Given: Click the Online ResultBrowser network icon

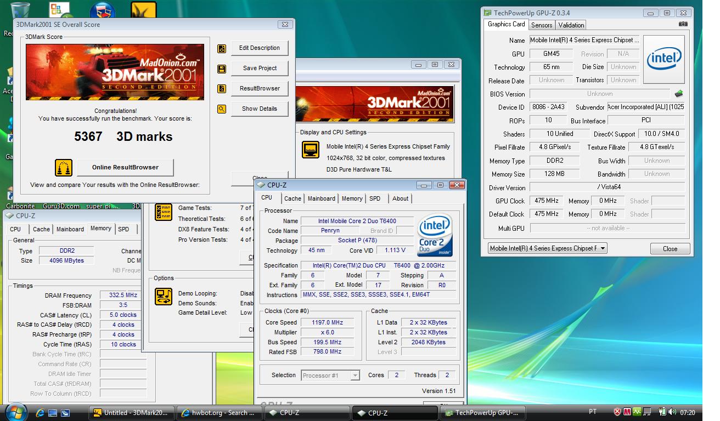Looking at the screenshot, I should click(64, 167).
